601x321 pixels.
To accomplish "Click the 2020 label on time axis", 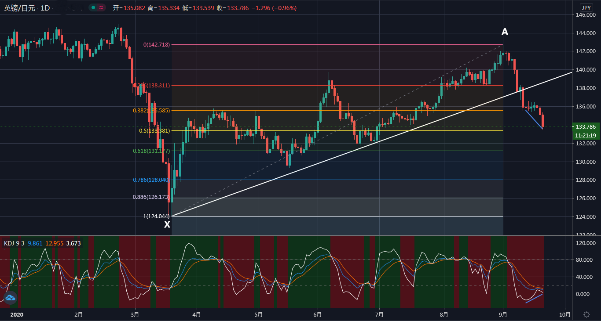I will click(x=16, y=314).
